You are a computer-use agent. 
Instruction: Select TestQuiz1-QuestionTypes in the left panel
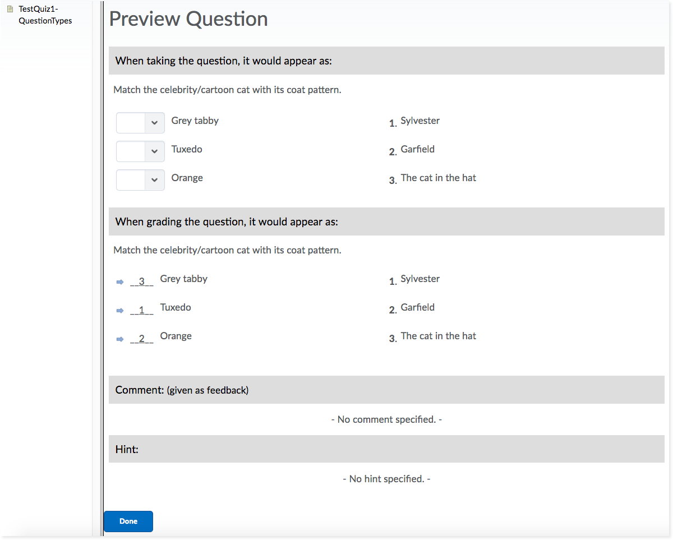point(45,15)
